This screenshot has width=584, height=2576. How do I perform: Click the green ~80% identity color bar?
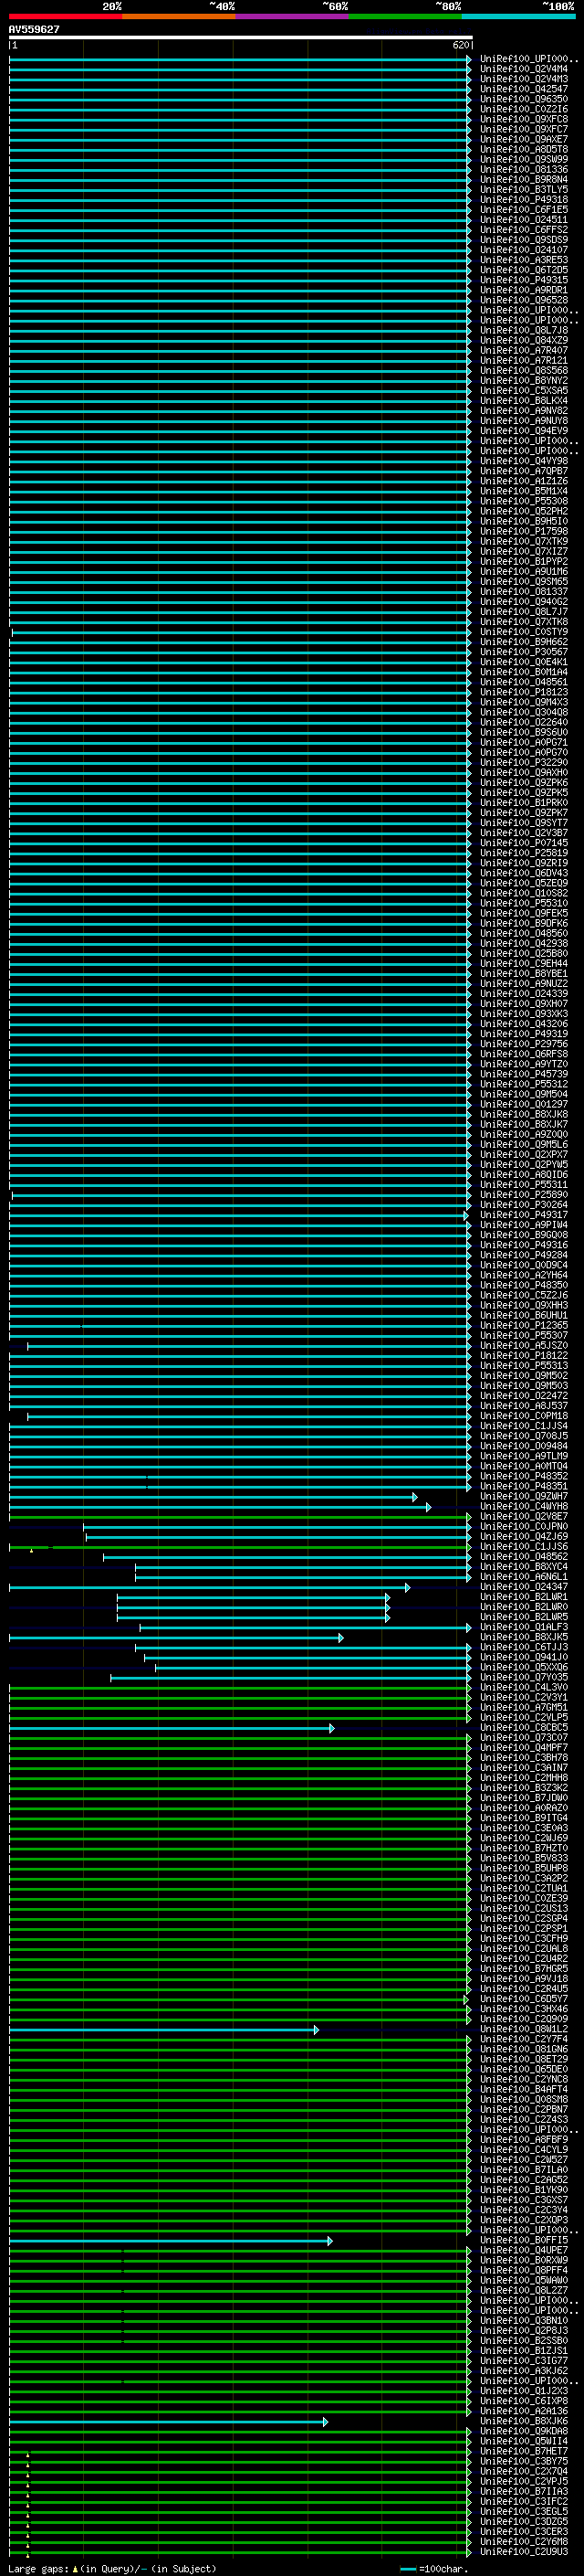coord(405,16)
